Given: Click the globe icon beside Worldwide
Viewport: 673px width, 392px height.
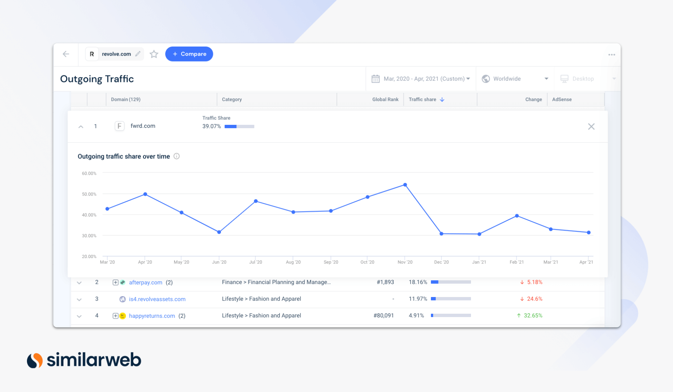Looking at the screenshot, I should tap(486, 79).
